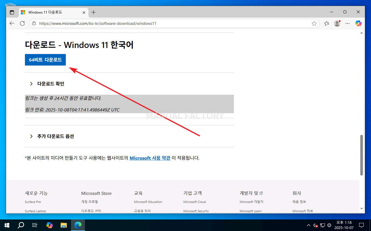Click the browser back arrow
This screenshot has height=231, width=371.
12,23
